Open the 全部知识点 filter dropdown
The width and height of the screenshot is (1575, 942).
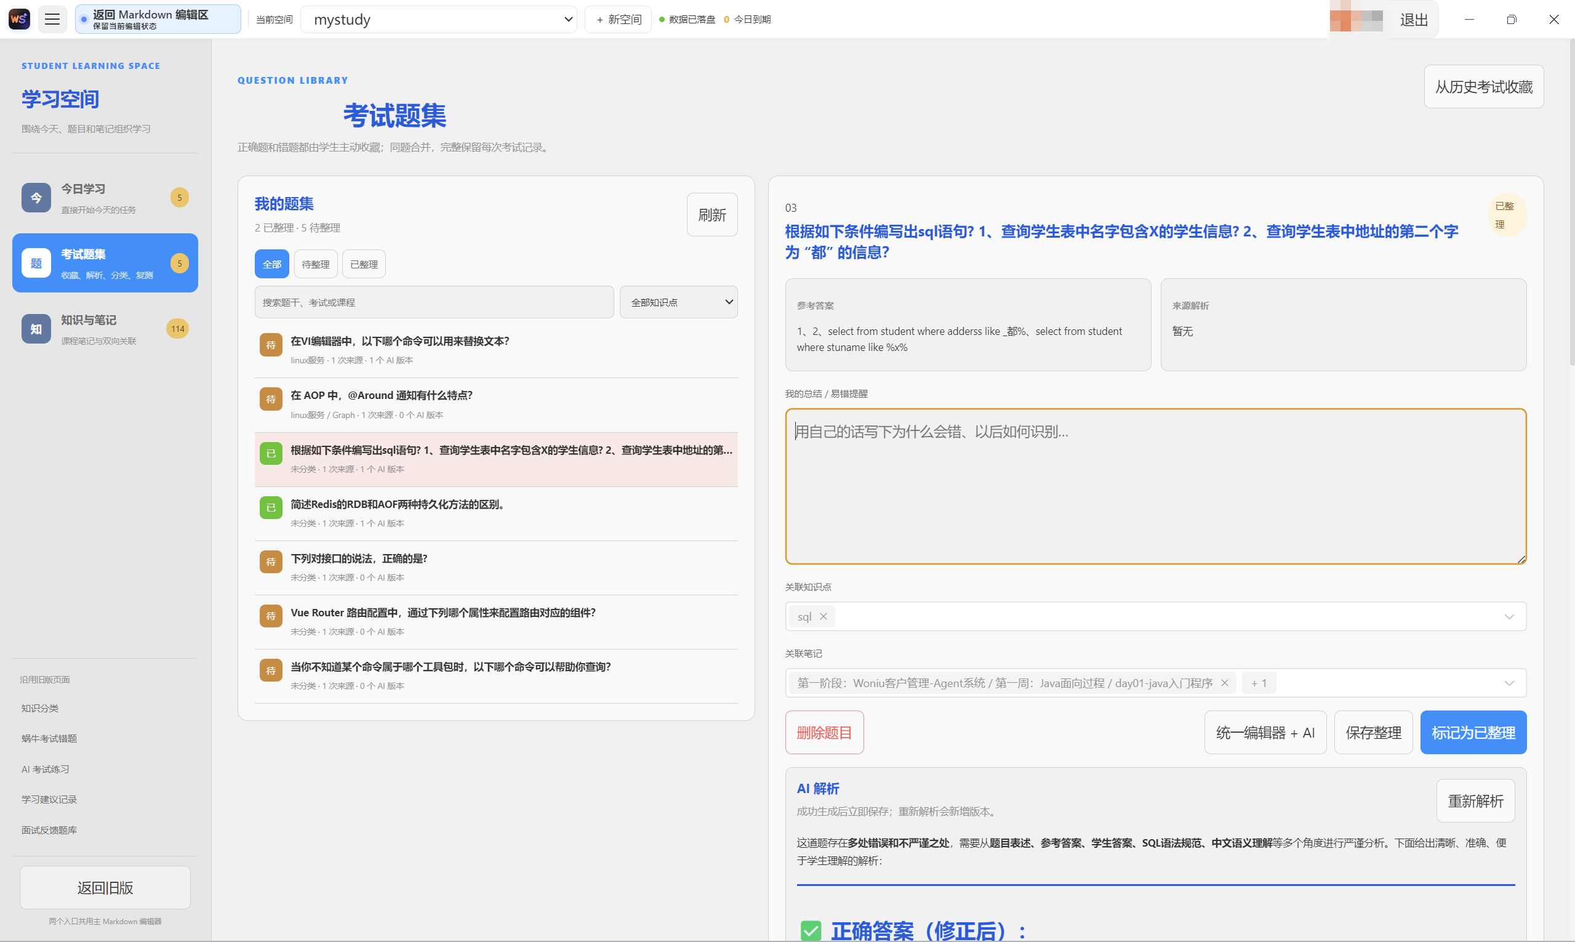pyautogui.click(x=678, y=302)
